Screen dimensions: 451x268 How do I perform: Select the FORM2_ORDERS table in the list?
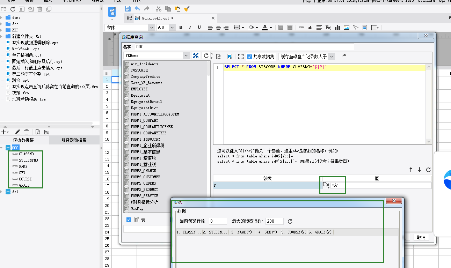pyautogui.click(x=143, y=183)
